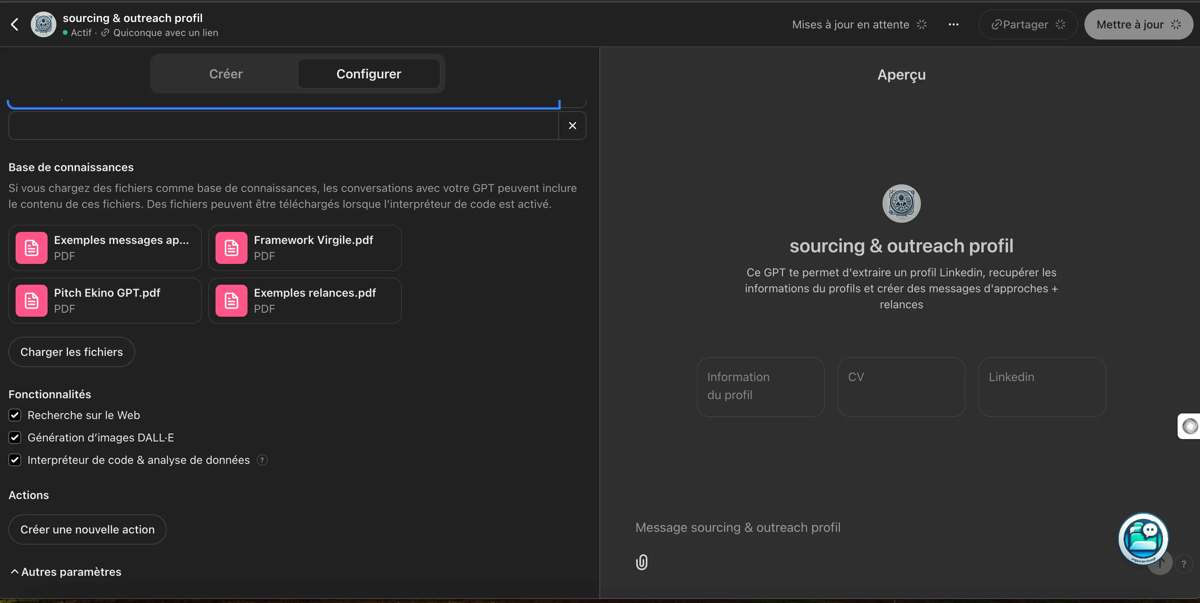Uncheck Génération d'images DALL·E

point(15,437)
